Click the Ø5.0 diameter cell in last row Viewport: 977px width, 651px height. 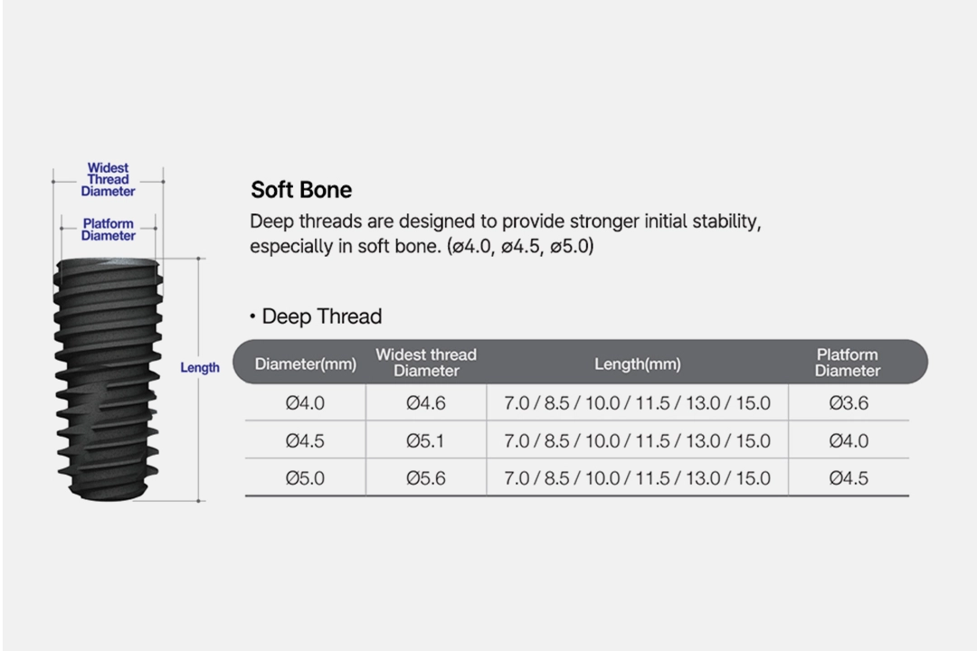click(x=305, y=478)
